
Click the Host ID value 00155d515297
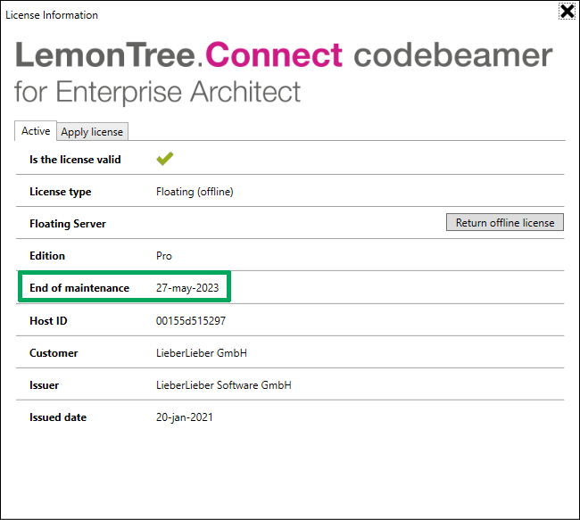pyautogui.click(x=190, y=321)
